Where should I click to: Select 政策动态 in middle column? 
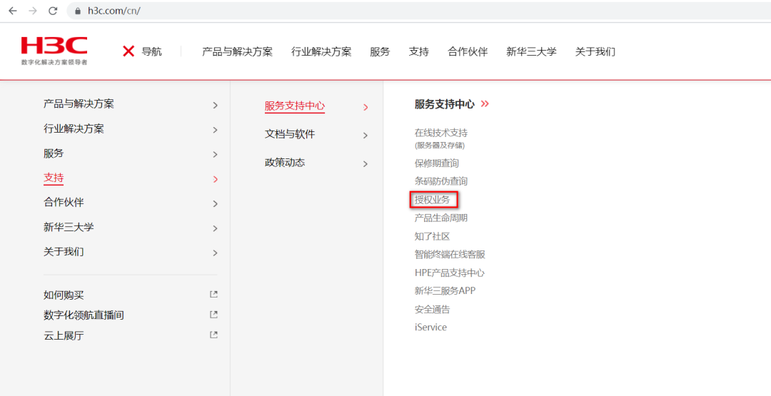click(285, 162)
